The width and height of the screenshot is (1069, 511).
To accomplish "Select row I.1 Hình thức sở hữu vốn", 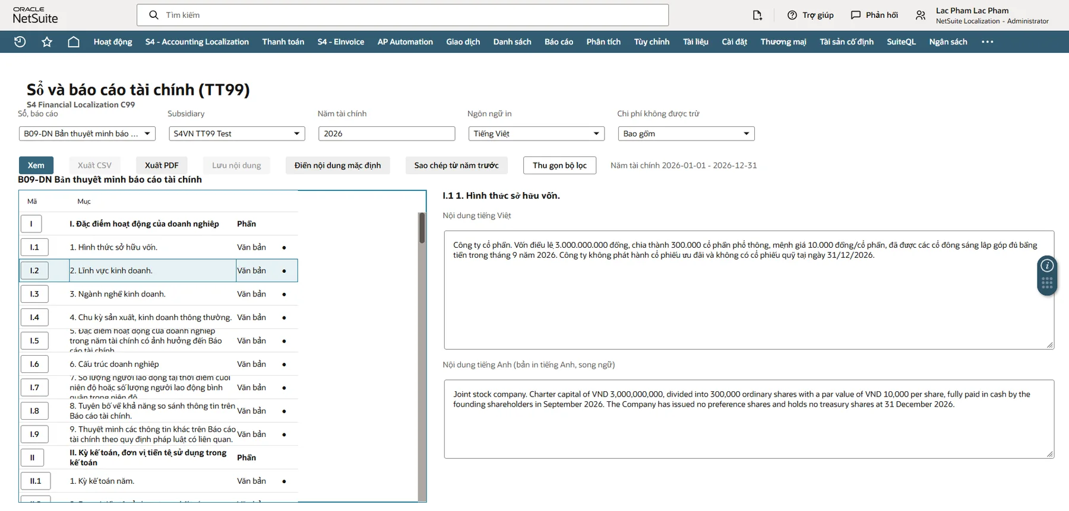I will point(159,247).
